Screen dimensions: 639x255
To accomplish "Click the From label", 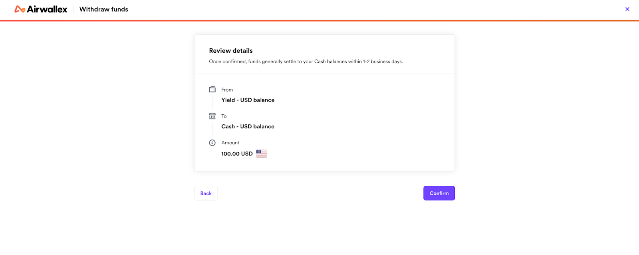I will tap(227, 90).
